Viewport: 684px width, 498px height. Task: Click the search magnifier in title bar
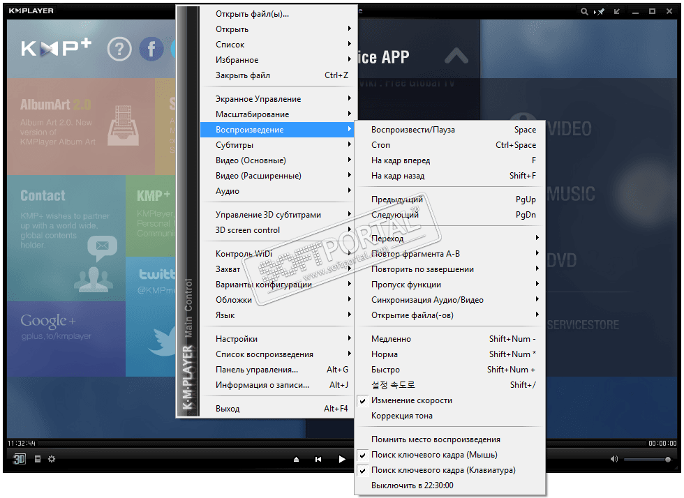click(584, 11)
